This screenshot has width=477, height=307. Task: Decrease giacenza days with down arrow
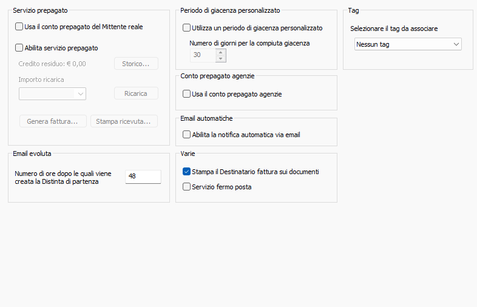pyautogui.click(x=221, y=59)
